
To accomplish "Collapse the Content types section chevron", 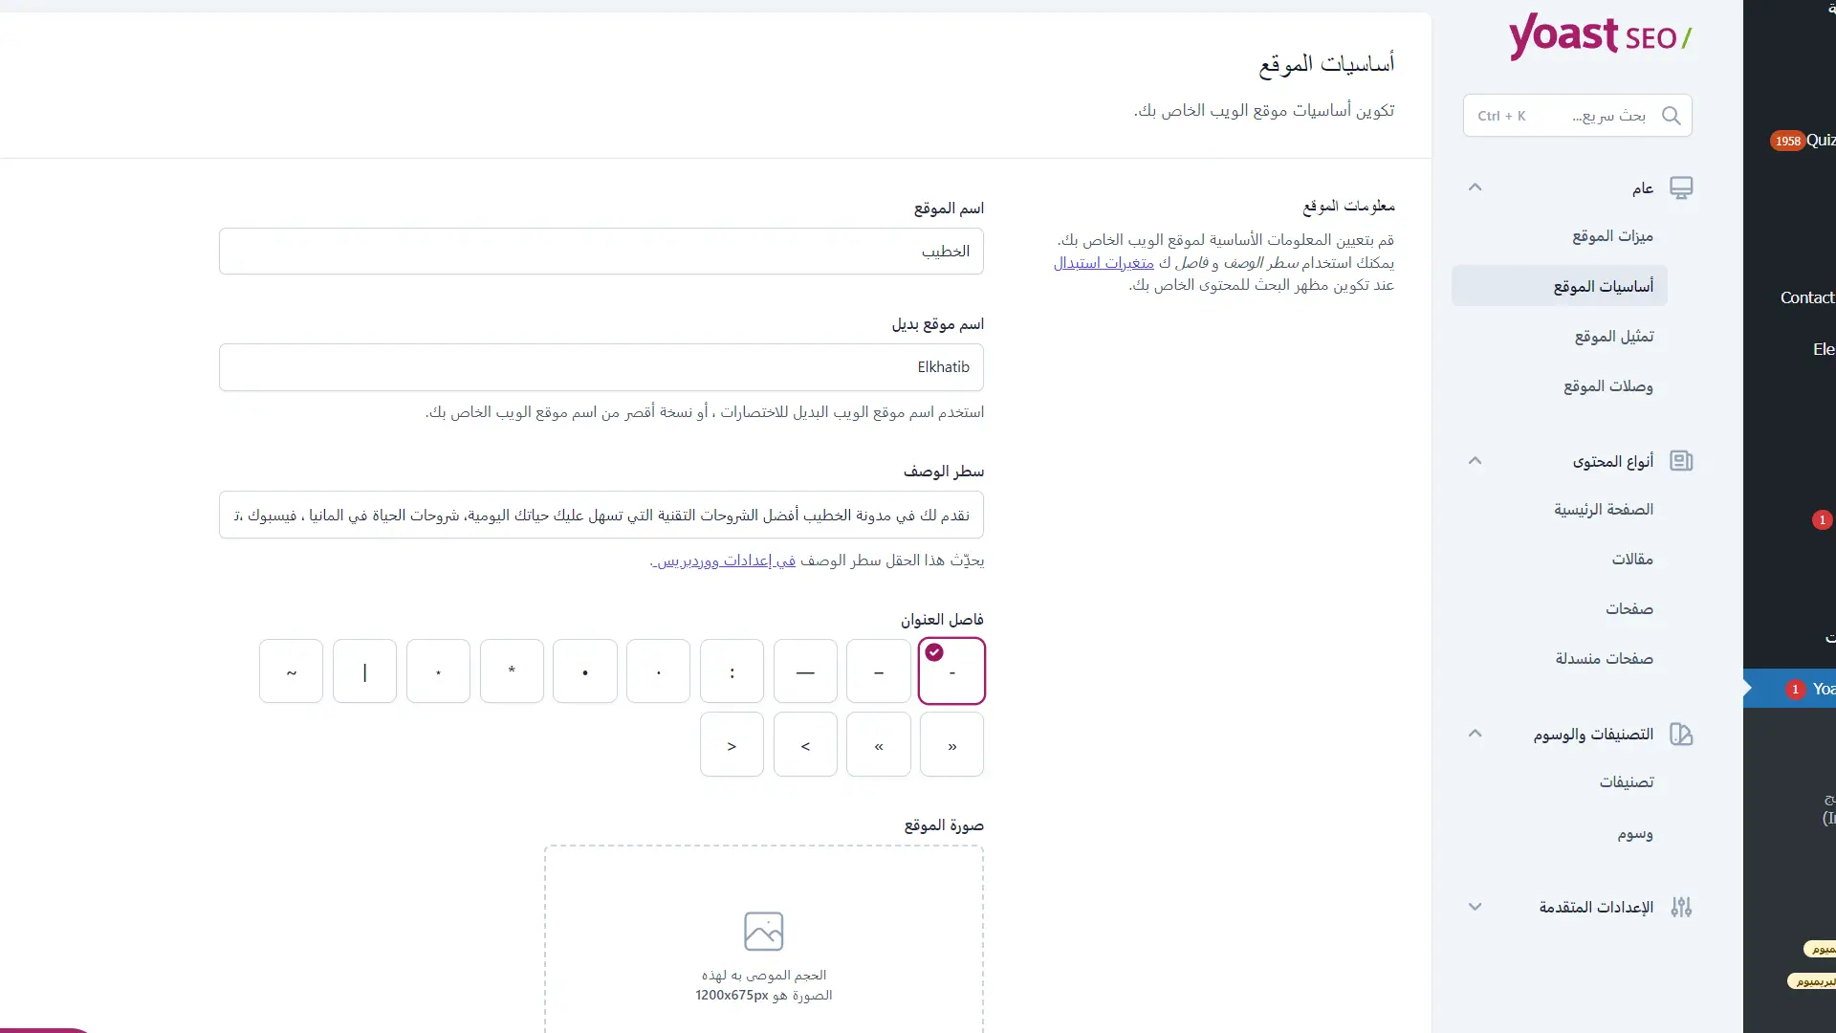I will pyautogui.click(x=1475, y=461).
